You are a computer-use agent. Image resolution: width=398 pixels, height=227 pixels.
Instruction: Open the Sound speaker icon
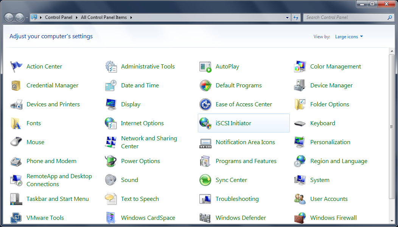tap(111, 180)
